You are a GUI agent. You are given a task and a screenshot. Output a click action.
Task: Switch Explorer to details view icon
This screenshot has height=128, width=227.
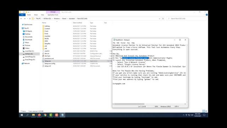[x=204, y=111]
